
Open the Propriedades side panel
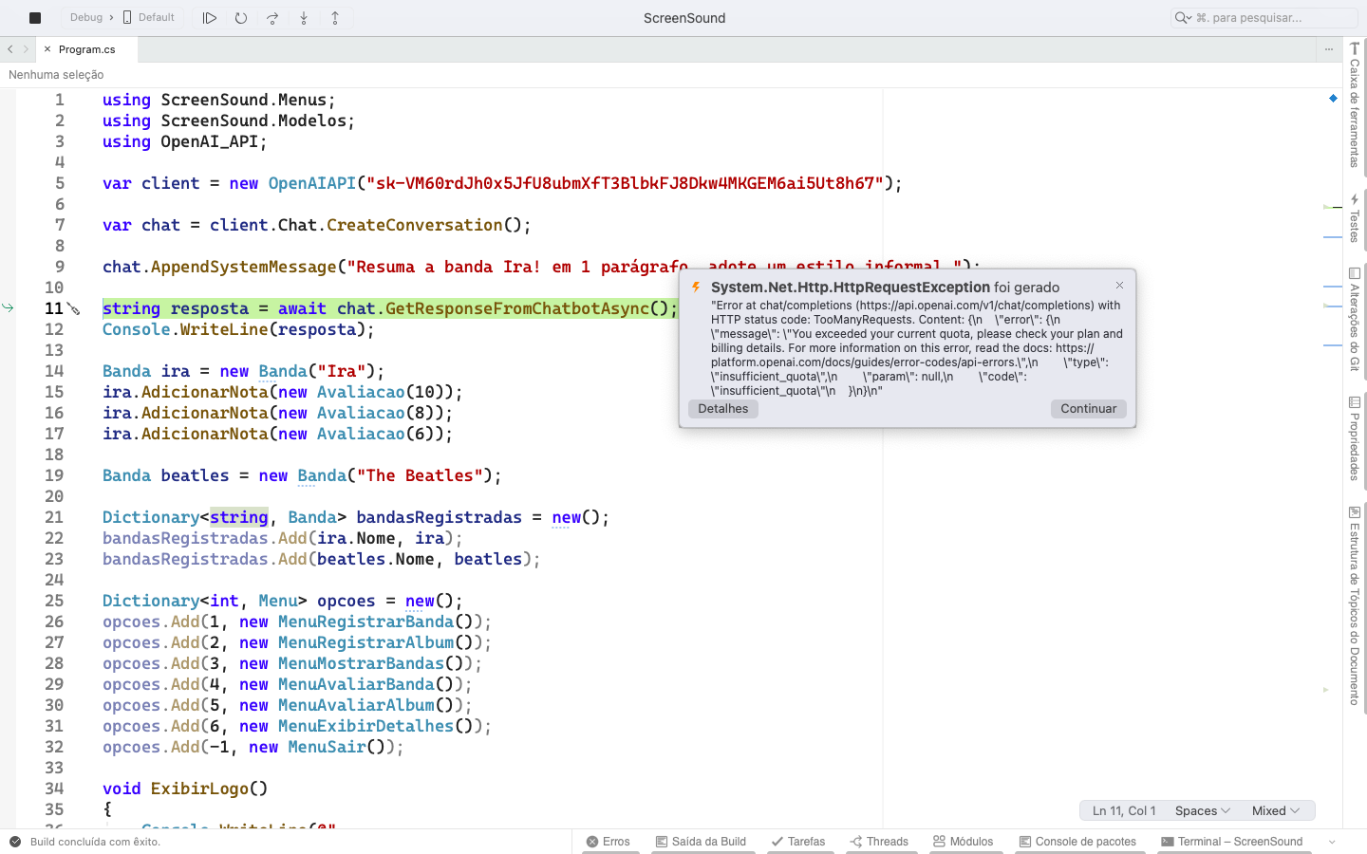[1355, 438]
